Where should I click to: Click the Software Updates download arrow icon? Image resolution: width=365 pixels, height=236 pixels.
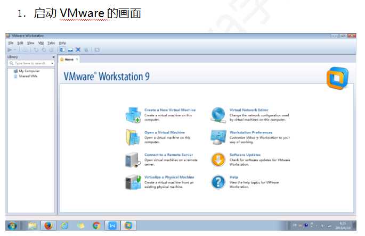point(218,160)
